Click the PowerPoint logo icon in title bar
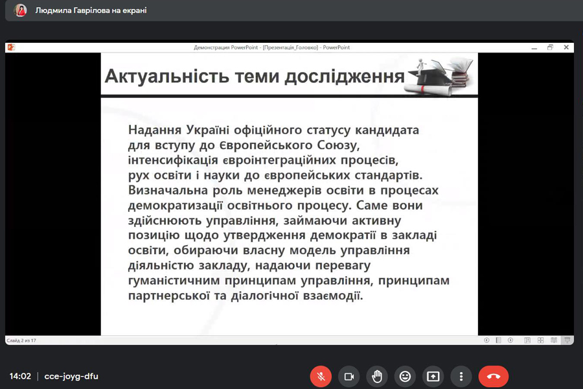 point(11,47)
